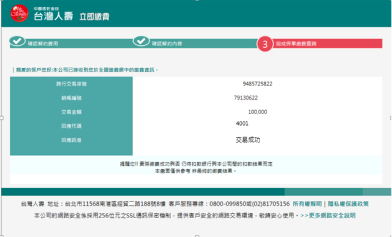Click the 回應代碼 row label

point(71,126)
